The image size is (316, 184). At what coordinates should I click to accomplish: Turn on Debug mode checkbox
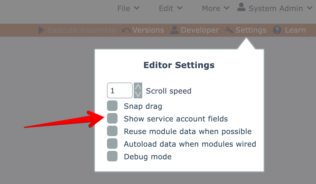click(112, 156)
